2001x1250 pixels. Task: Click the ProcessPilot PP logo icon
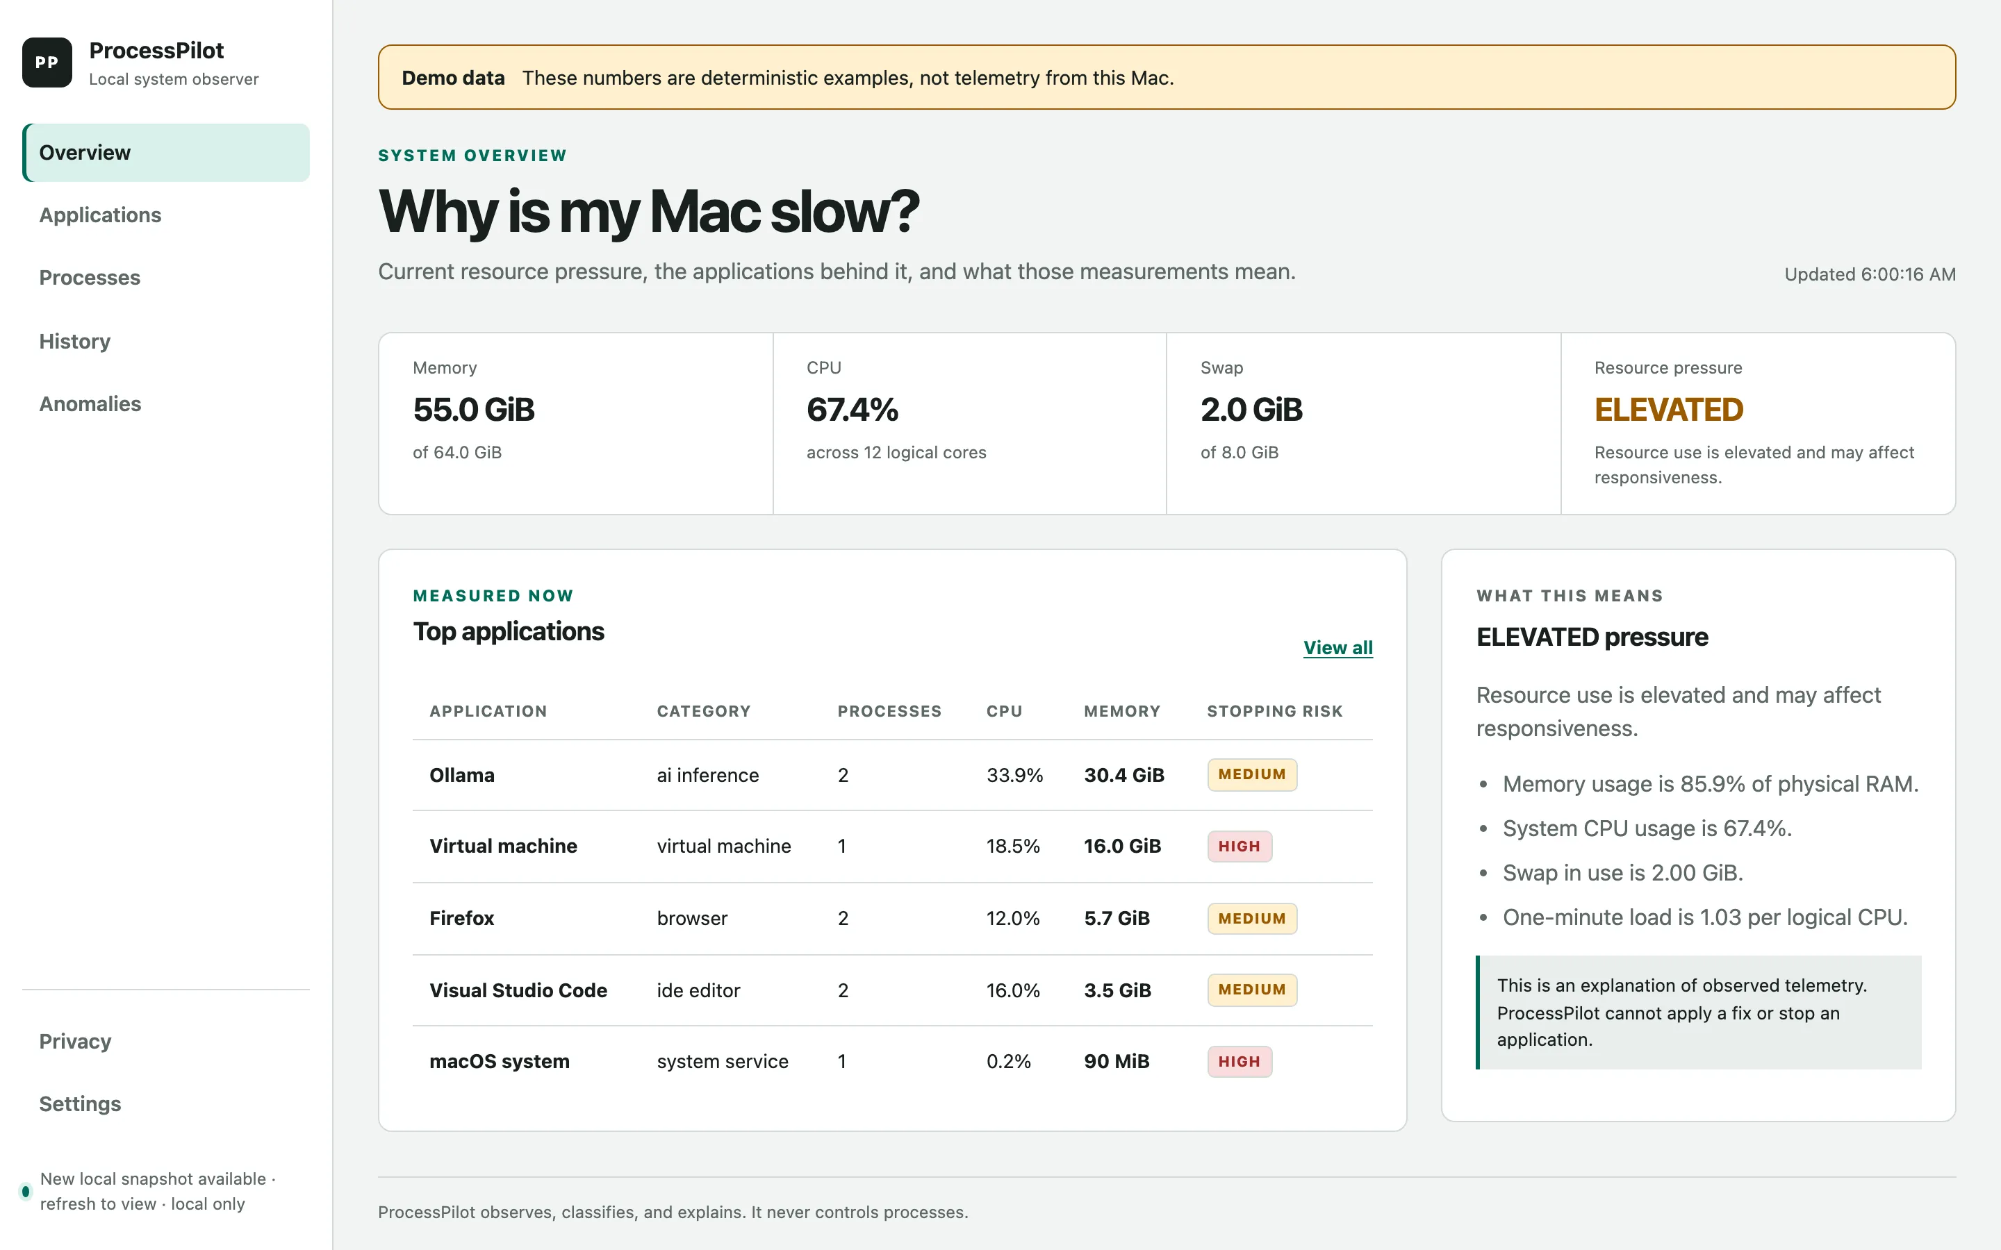(x=47, y=62)
